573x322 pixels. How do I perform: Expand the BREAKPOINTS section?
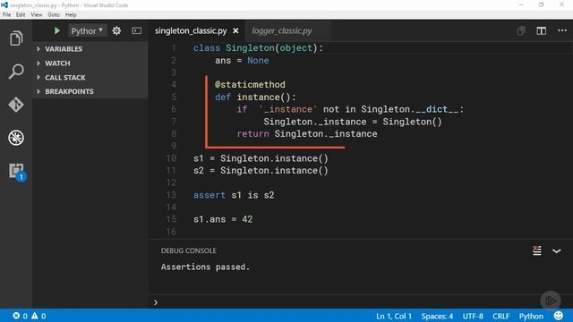pos(69,91)
